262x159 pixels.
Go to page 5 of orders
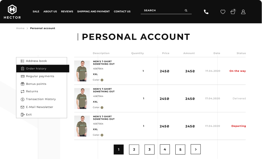click(180, 149)
